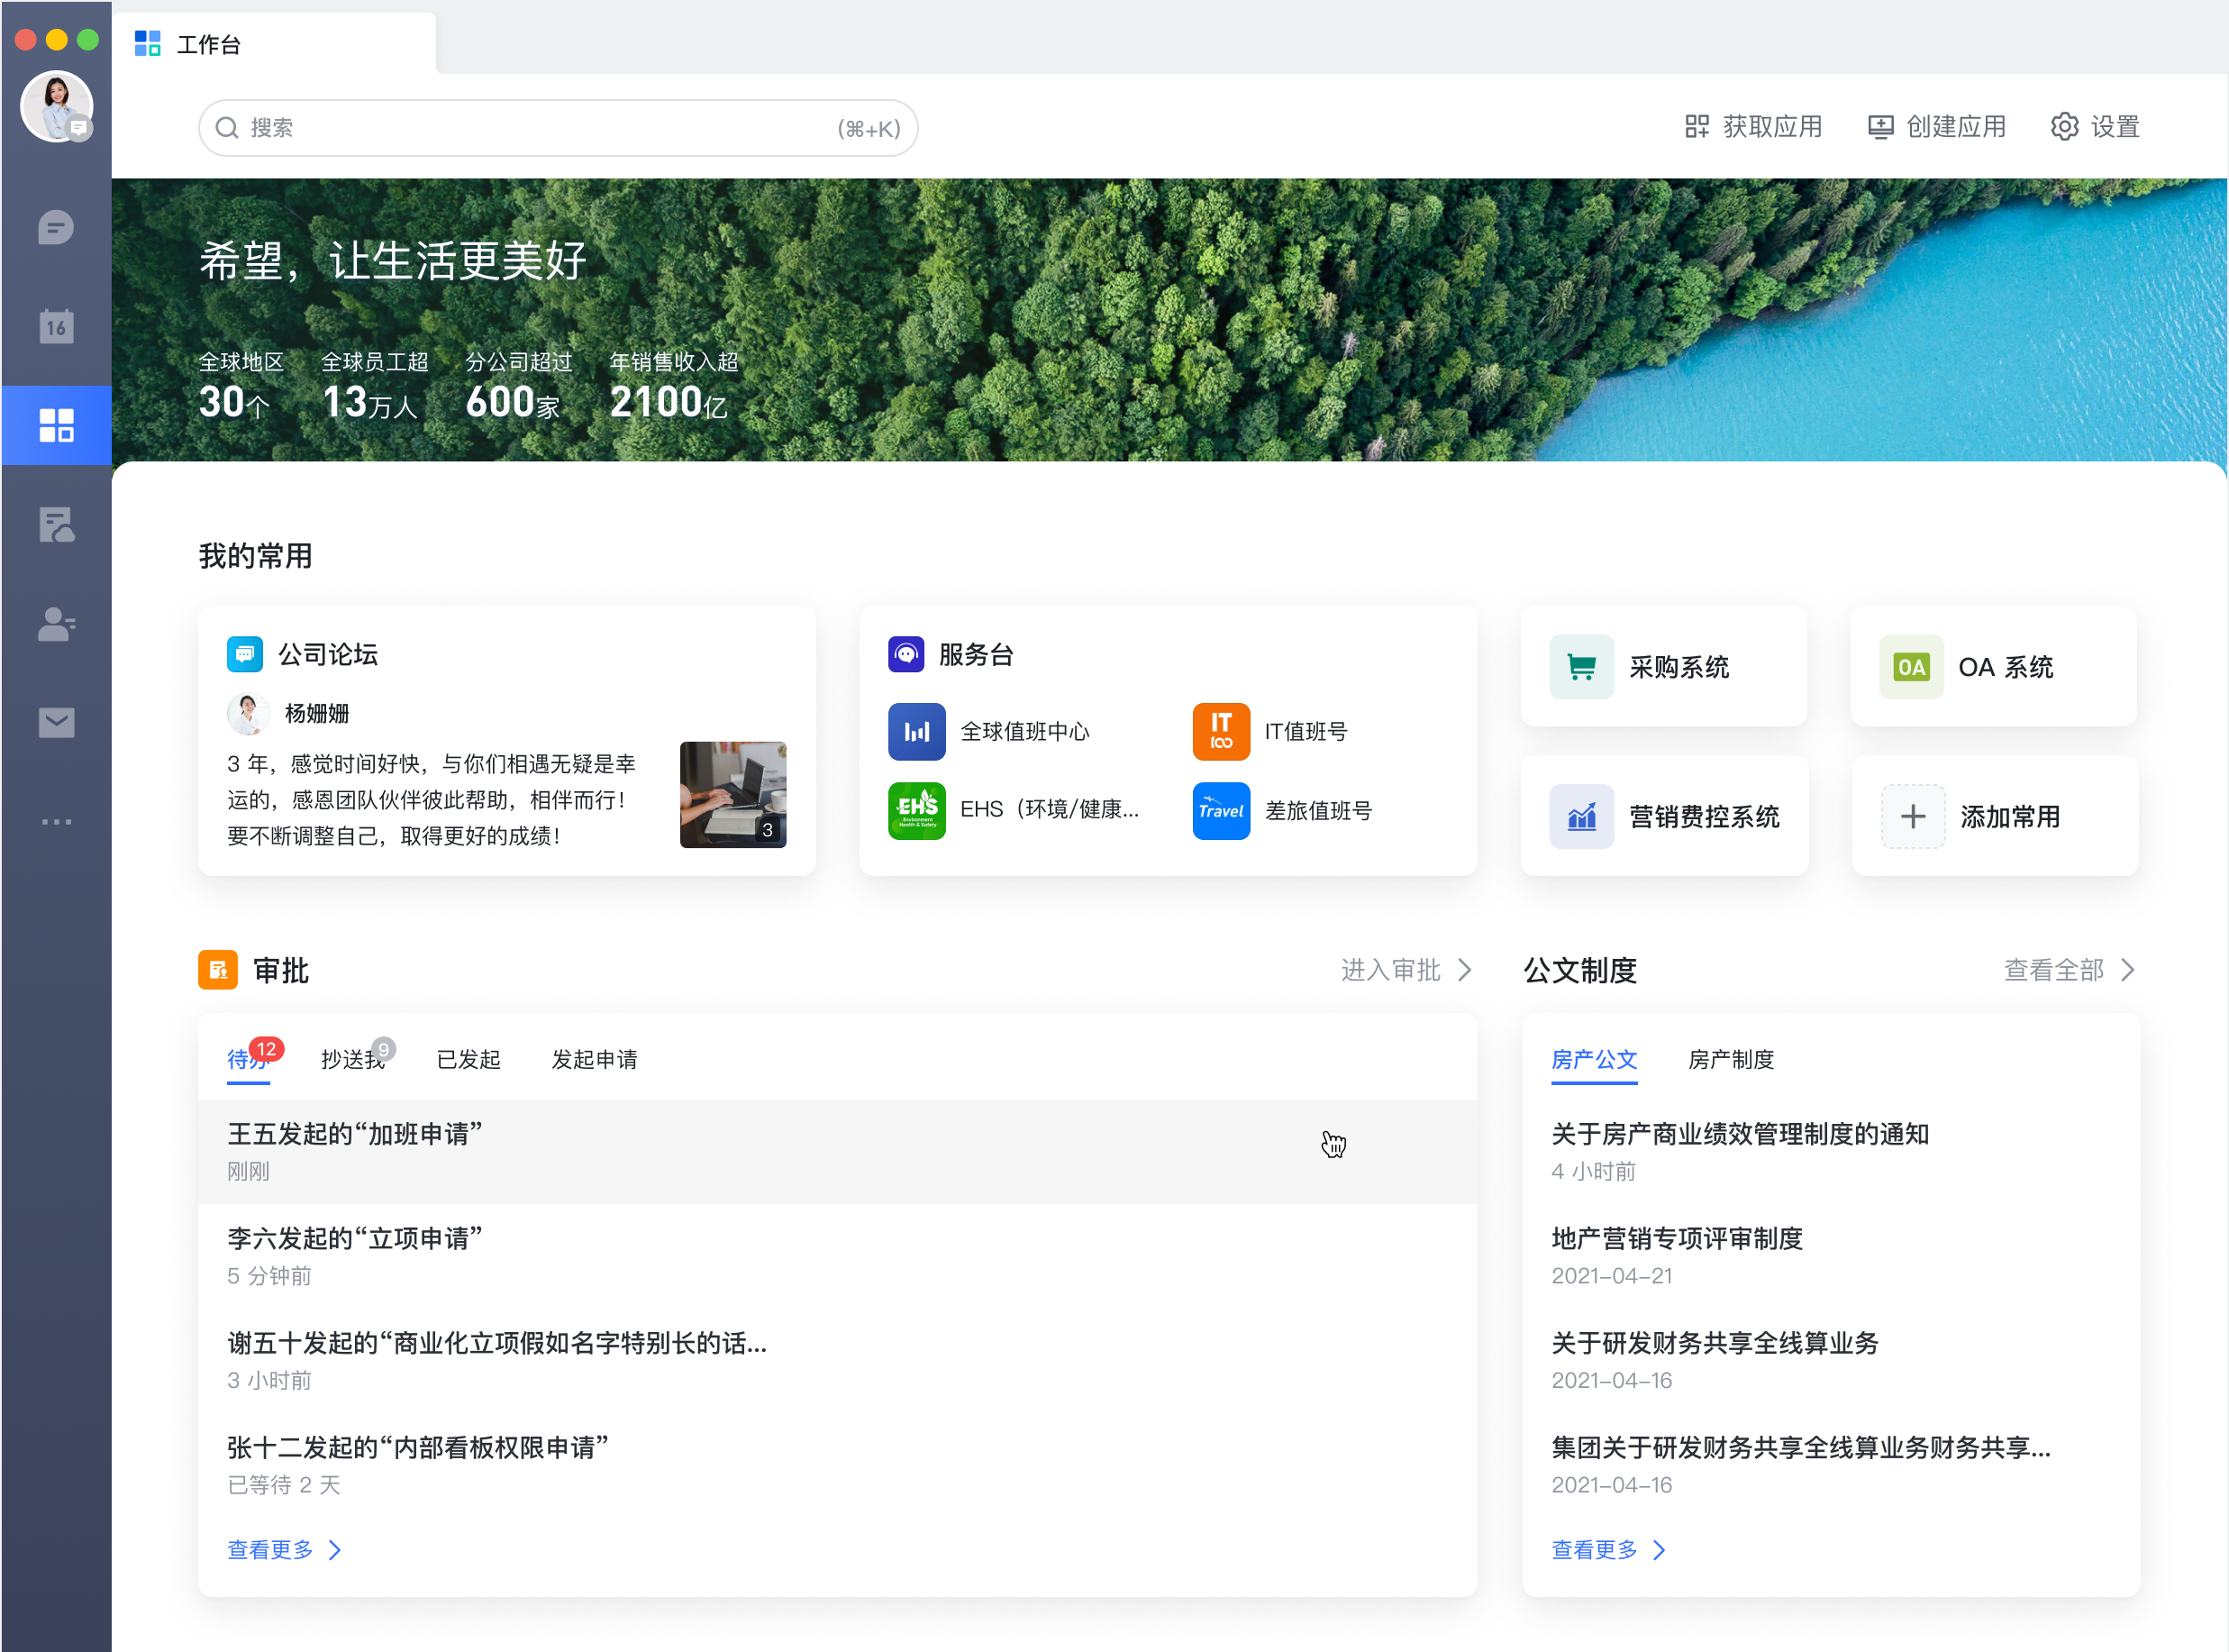The width and height of the screenshot is (2229, 1652).
Task: Open the messages icon in the sidebar
Action: click(x=57, y=227)
